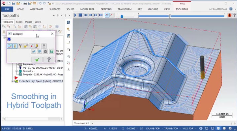Toggle Display rapid moves in Backplot dialog
The height and width of the screenshot is (131, 237).
[x=26, y=46]
